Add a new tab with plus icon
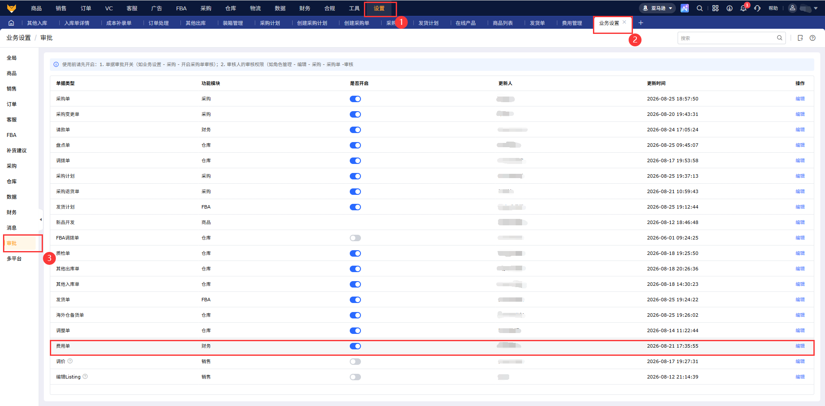This screenshot has height=406, width=825. coord(641,23)
